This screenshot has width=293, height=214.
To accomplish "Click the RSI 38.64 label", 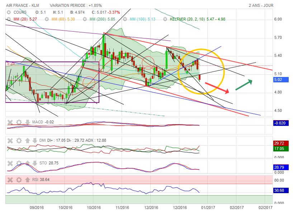I will coord(41,179).
